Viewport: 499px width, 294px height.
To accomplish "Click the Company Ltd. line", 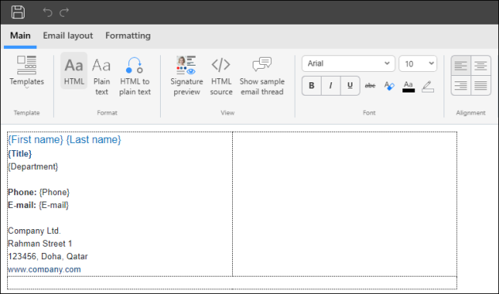I will pyautogui.click(x=34, y=231).
